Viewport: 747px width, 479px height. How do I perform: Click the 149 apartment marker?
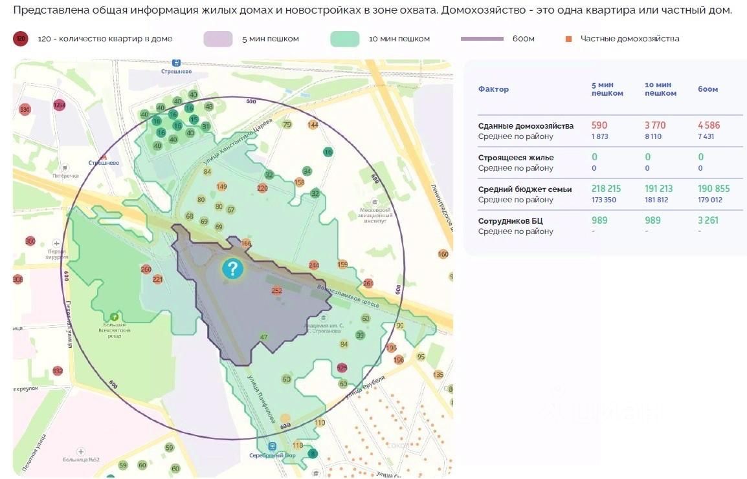[x=221, y=186]
